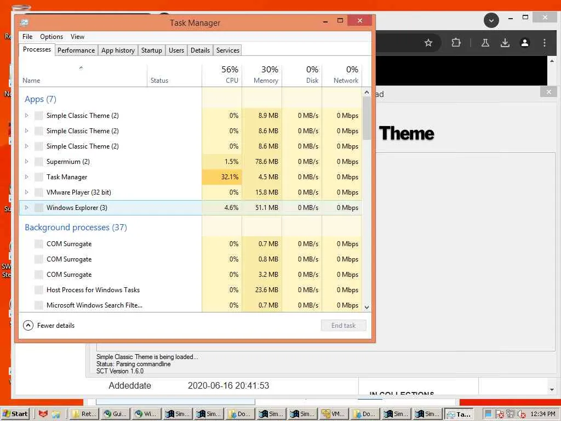561x421 pixels.
Task: Switch to the Startup tab
Action: pos(152,50)
